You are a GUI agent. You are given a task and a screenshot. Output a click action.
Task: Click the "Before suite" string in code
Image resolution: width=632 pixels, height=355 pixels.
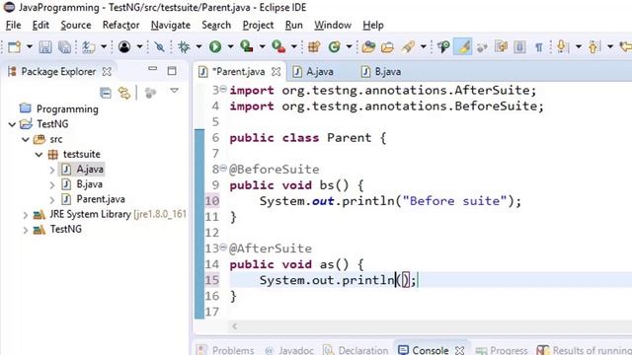click(x=454, y=200)
